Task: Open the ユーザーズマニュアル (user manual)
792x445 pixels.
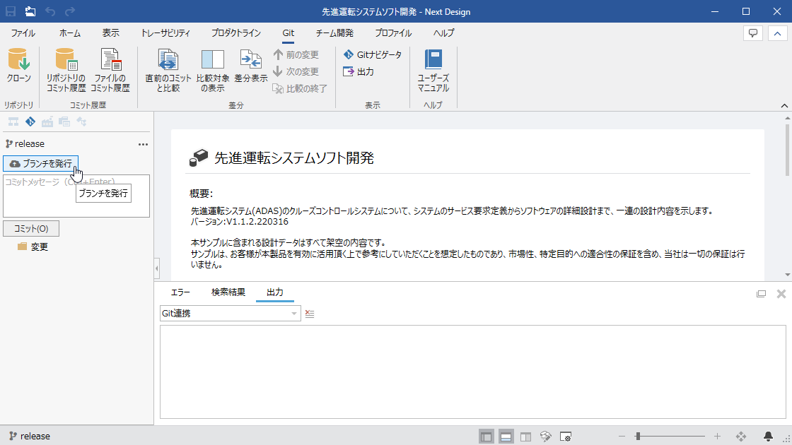Action: pyautogui.click(x=433, y=70)
